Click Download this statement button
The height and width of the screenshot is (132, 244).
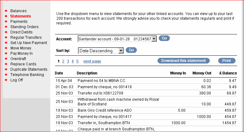tap(183, 61)
